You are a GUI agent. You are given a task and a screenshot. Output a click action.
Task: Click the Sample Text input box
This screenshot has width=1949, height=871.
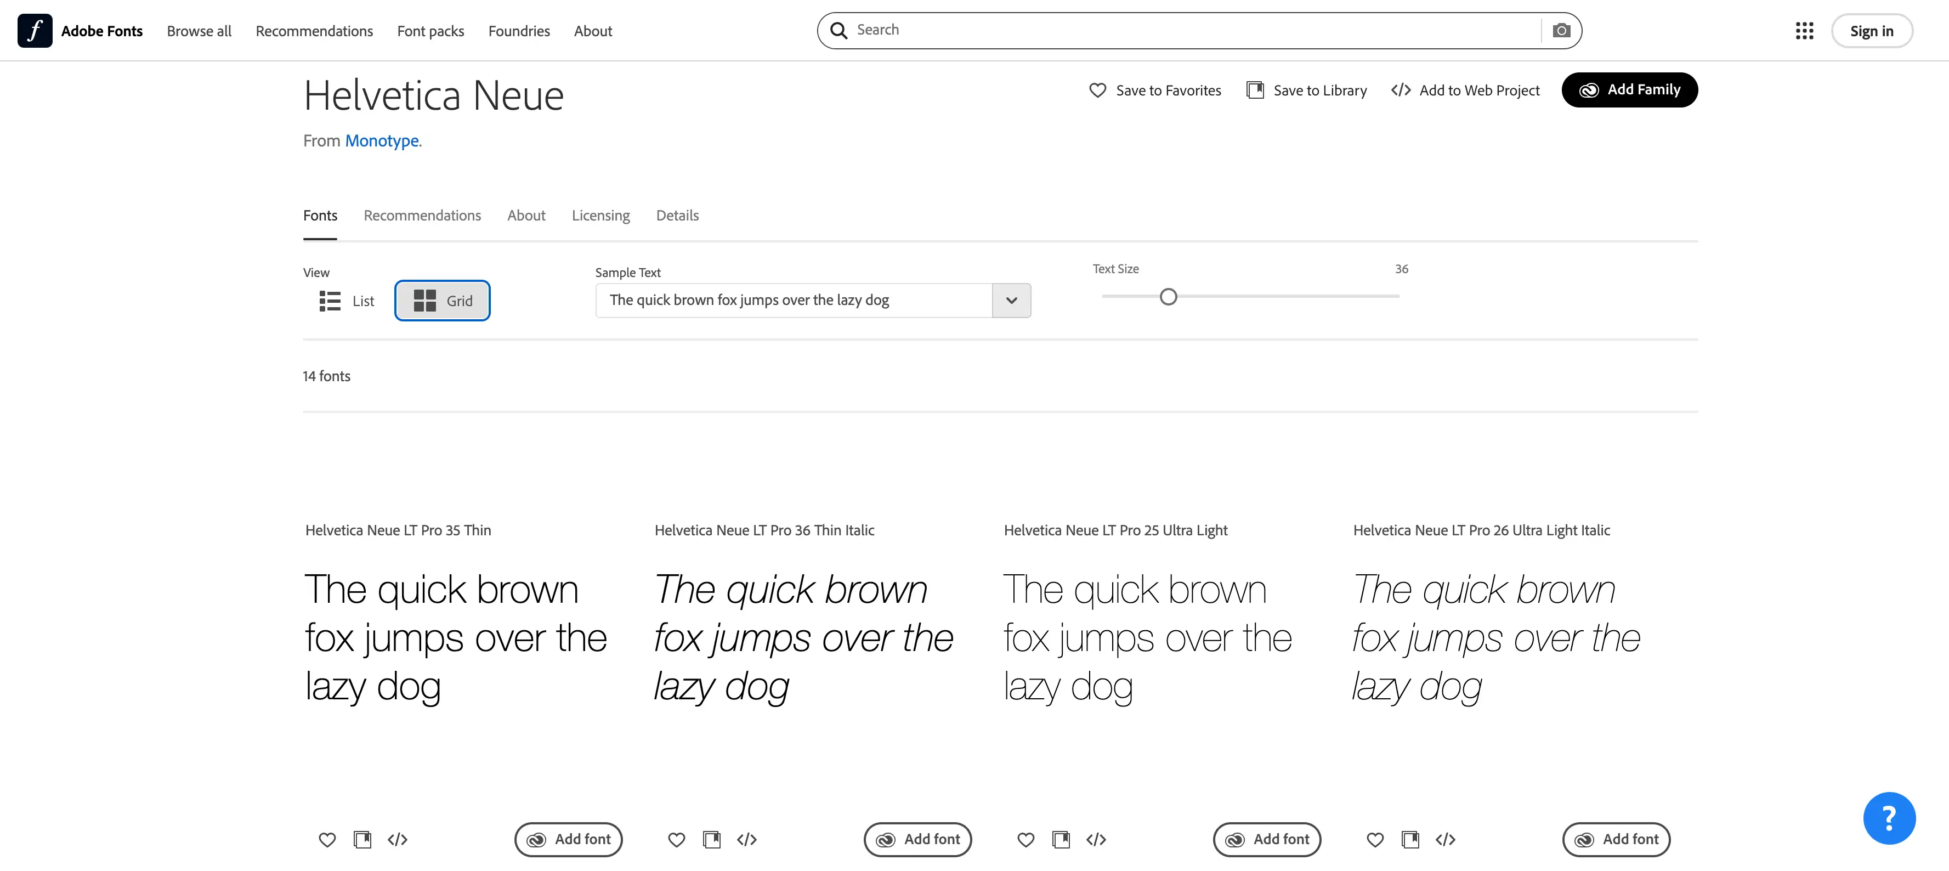click(794, 301)
